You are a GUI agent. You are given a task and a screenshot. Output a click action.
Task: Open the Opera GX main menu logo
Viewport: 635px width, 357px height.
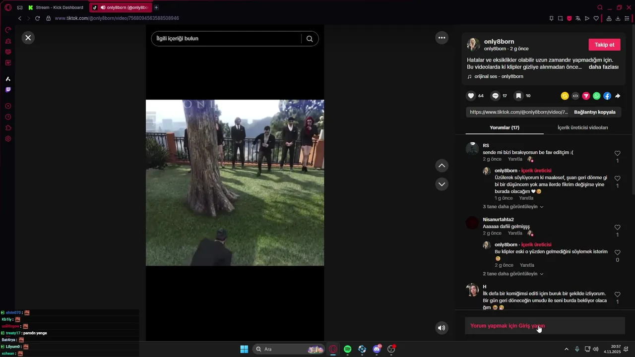click(x=8, y=7)
